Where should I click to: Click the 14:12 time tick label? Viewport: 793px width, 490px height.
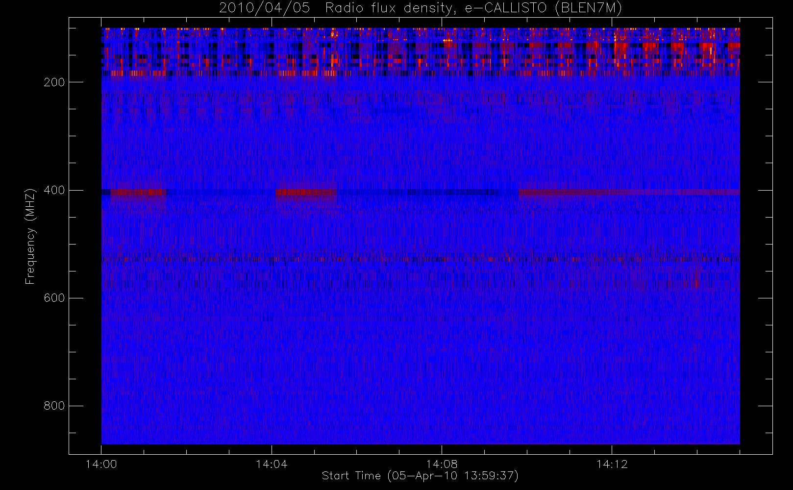click(x=612, y=464)
